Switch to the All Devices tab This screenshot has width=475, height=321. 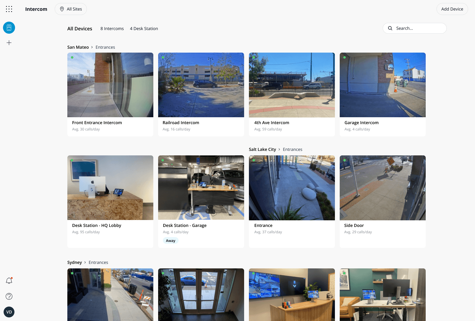(80, 29)
